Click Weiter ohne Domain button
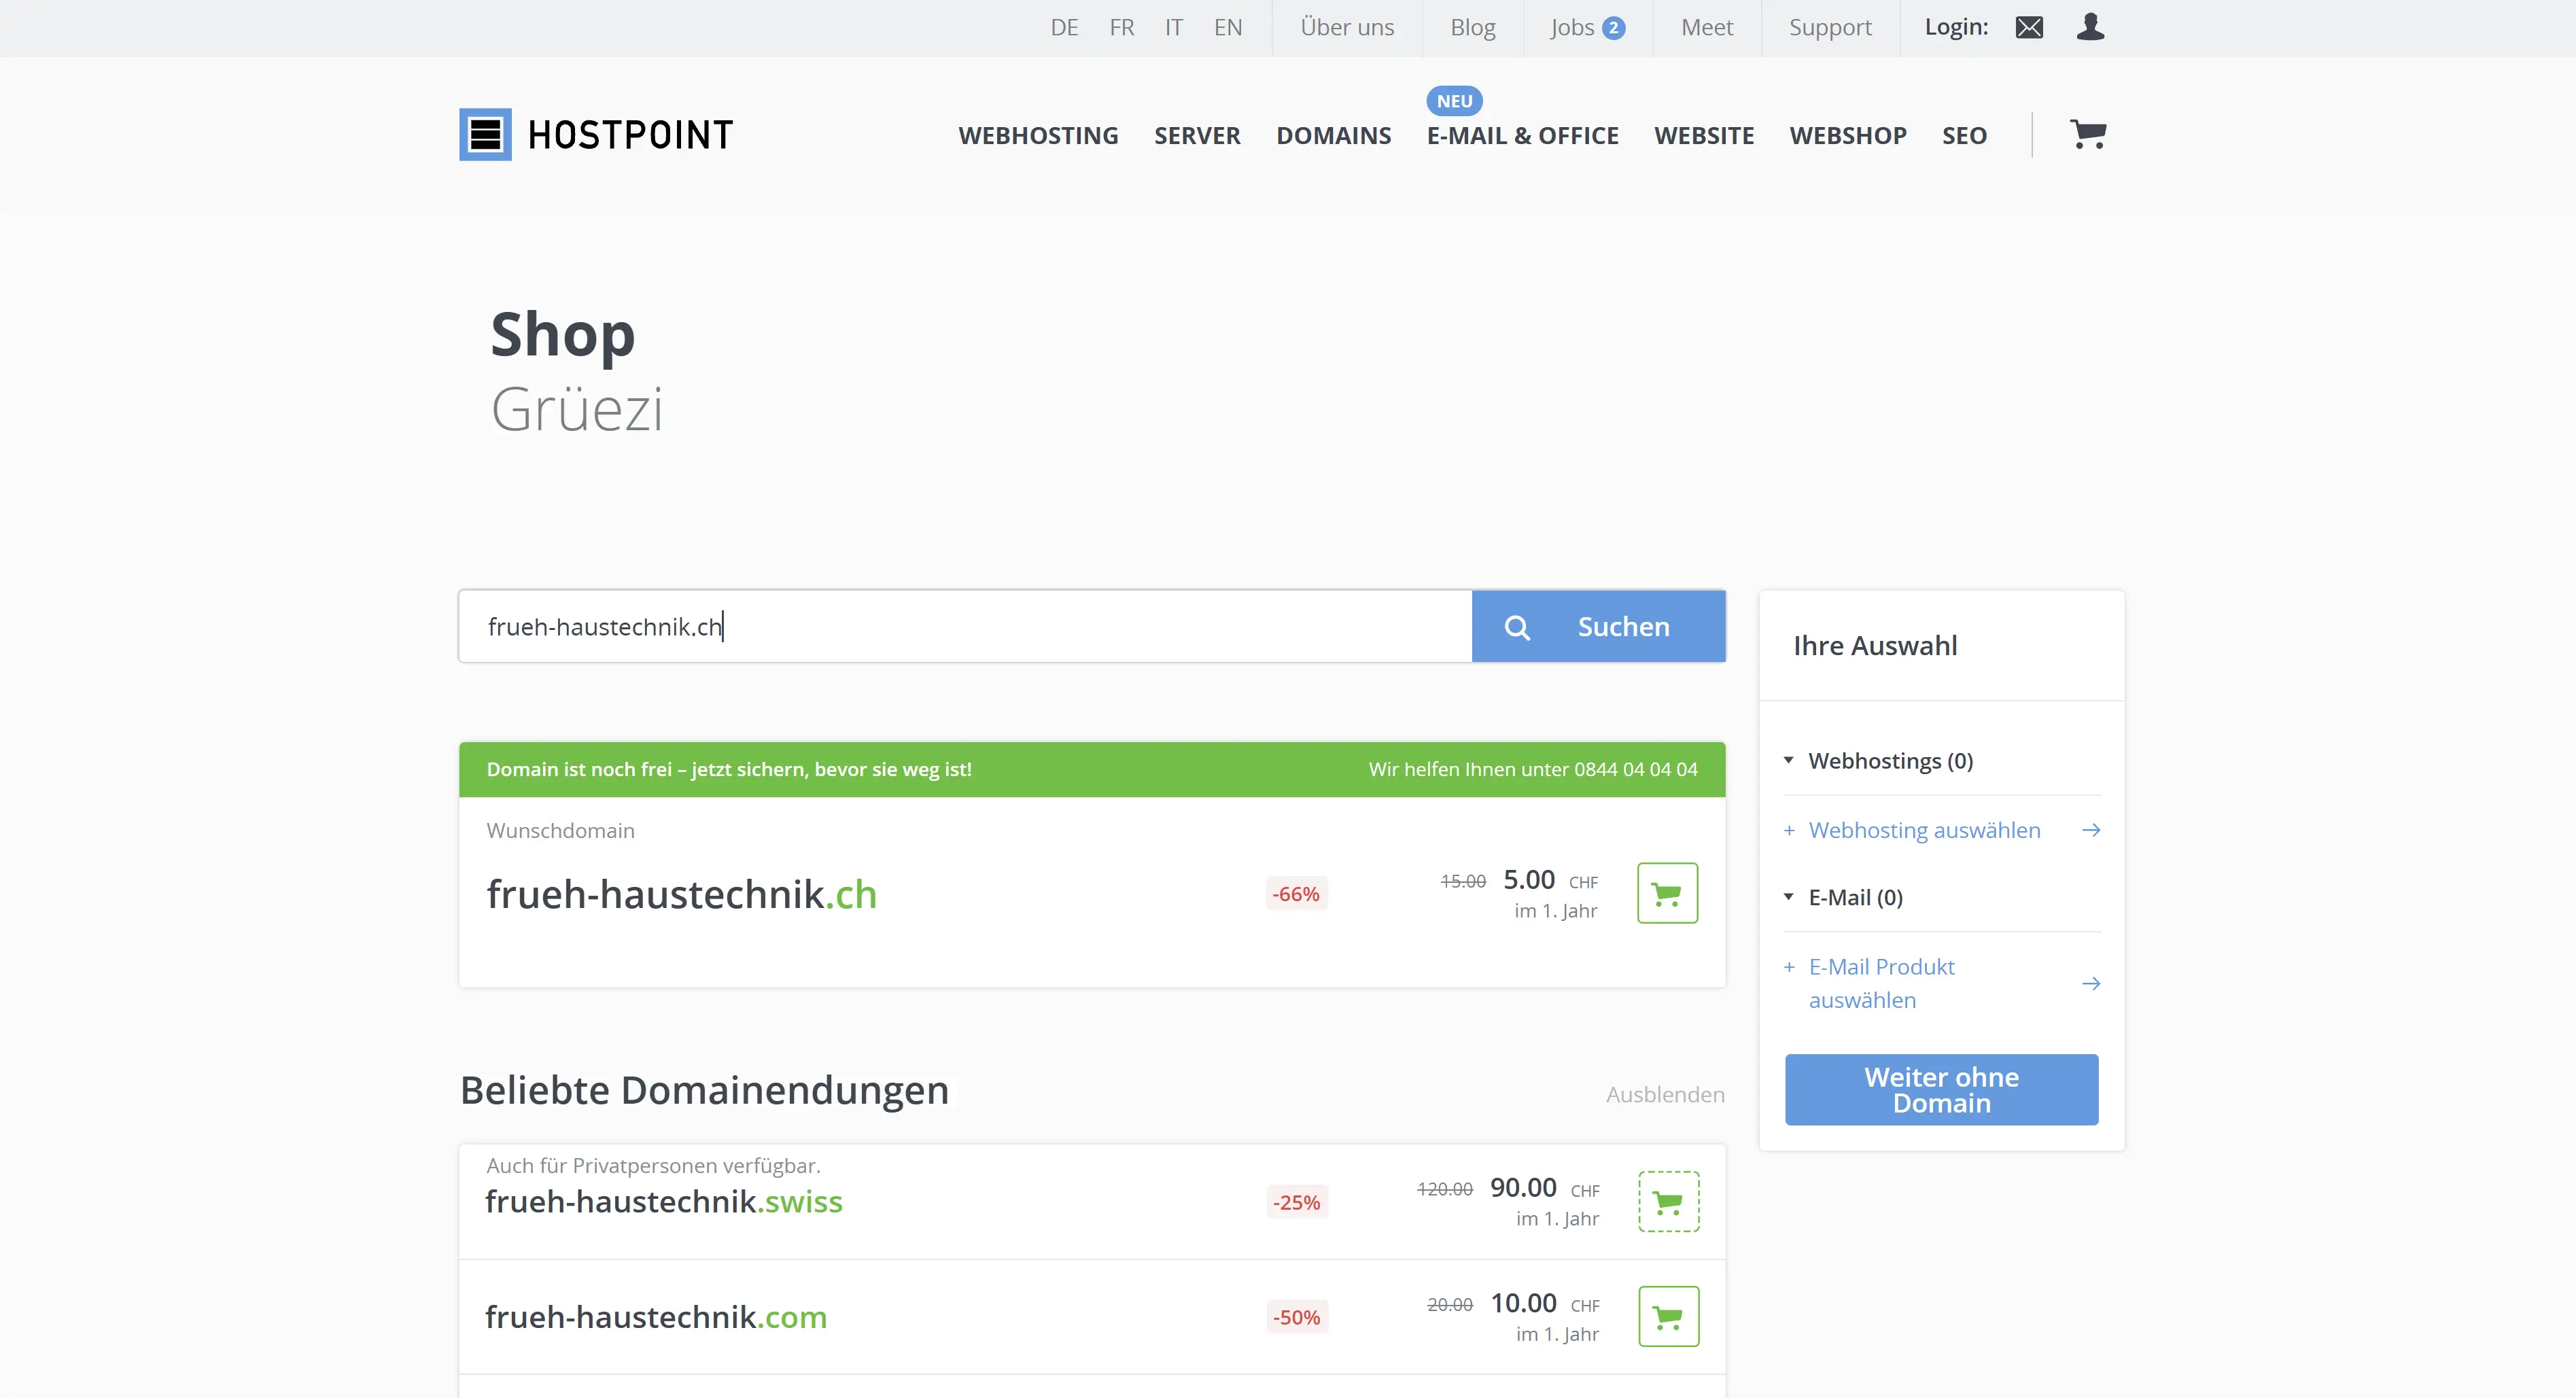Screen dimensions: 2576x1398 coord(1941,1089)
